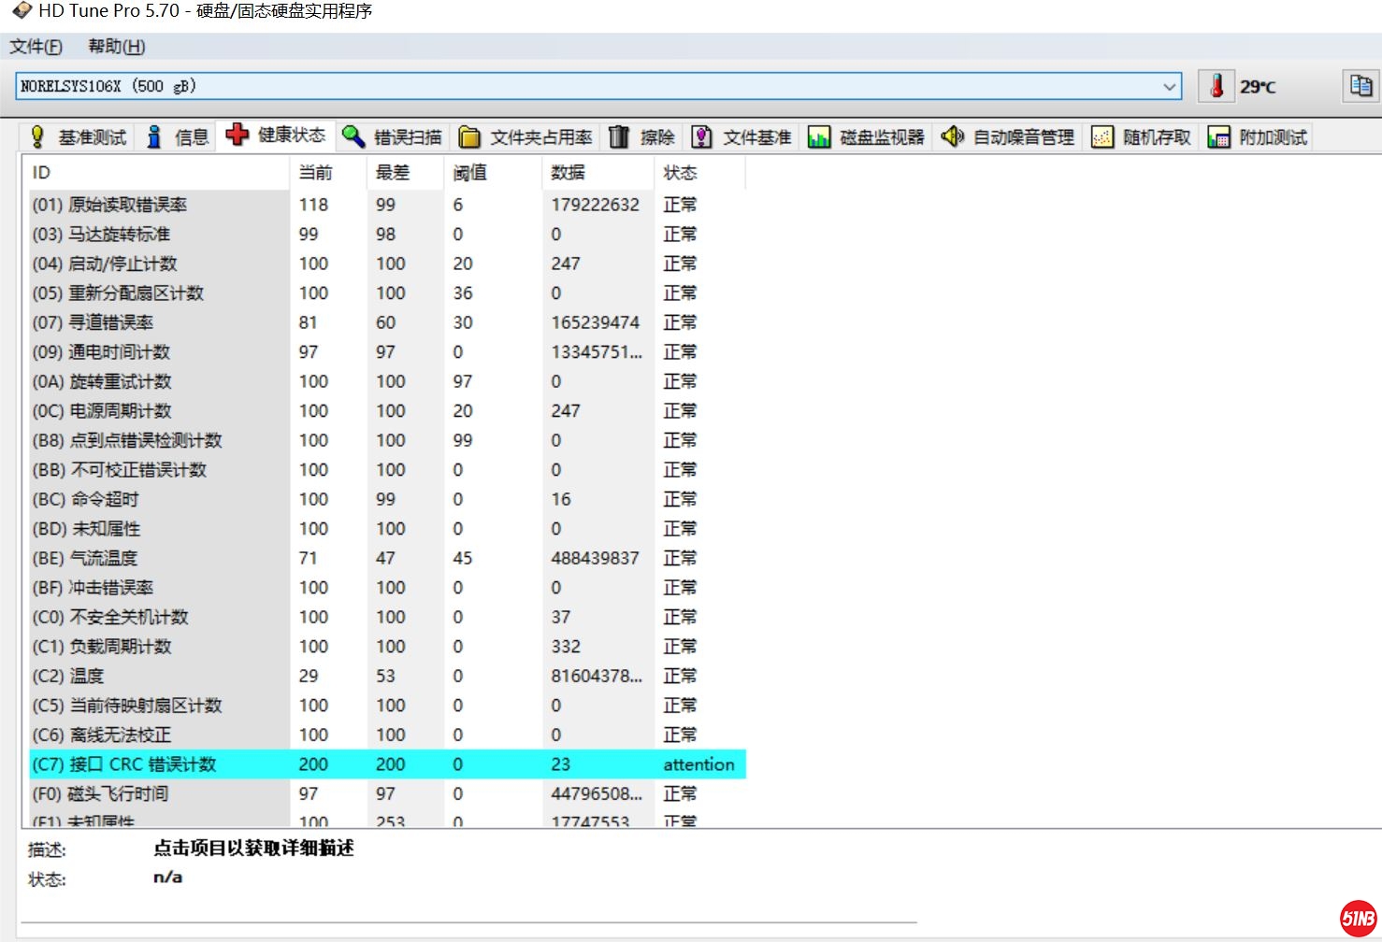1382x942 pixels.
Task: Open the 文件(F) menu
Action: pyautogui.click(x=36, y=47)
